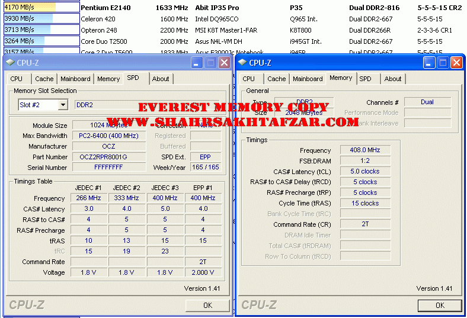The height and width of the screenshot is (318, 467).
Task: Open Memory tab in left CPU-Z window
Action: point(108,79)
